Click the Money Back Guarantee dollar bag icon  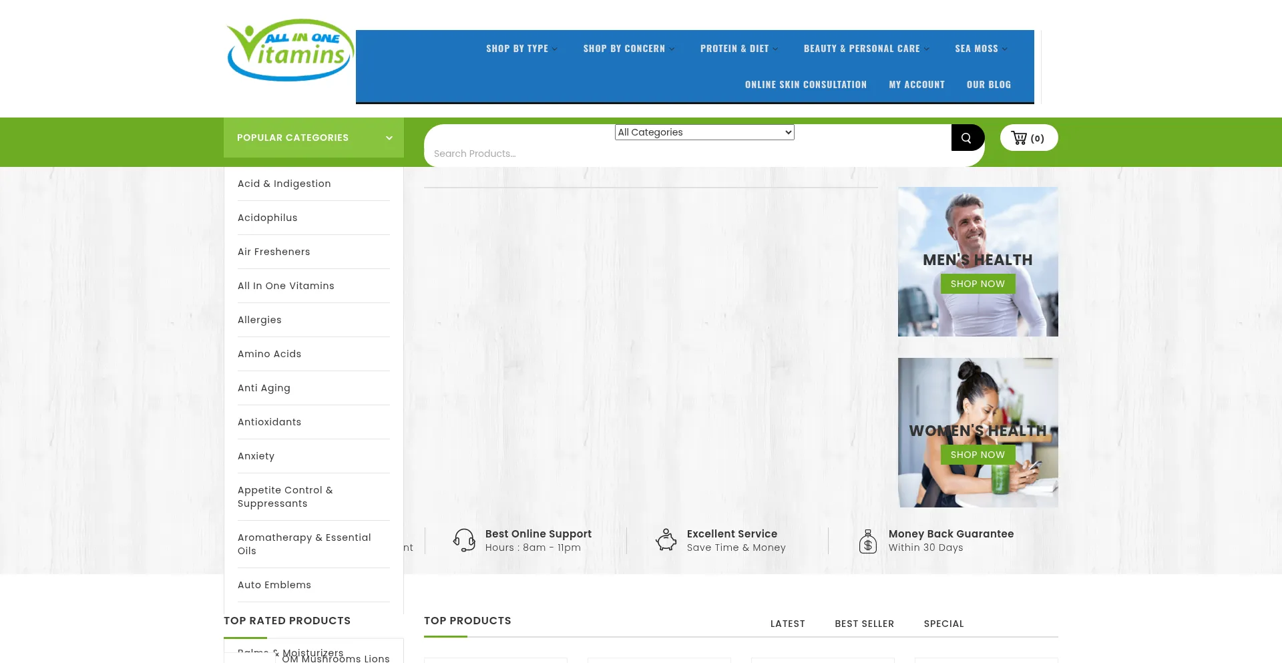pos(867,541)
